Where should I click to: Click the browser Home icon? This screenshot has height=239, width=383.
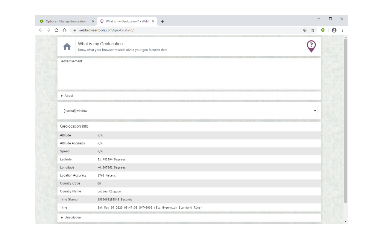[x=64, y=30]
